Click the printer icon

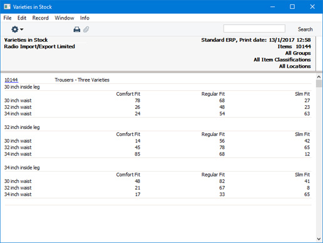coord(77,29)
